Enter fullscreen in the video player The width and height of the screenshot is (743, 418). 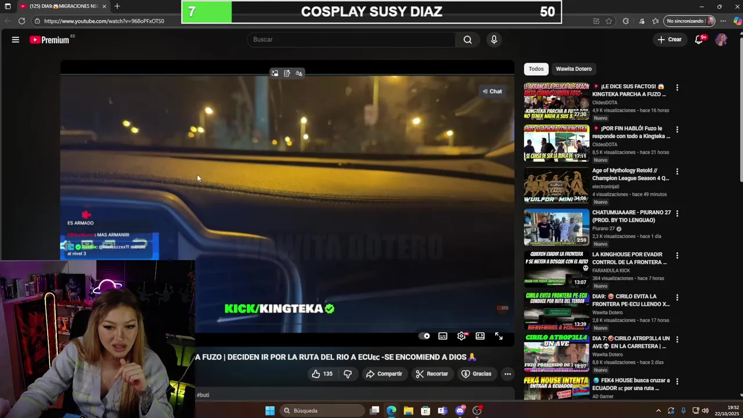coord(499,336)
